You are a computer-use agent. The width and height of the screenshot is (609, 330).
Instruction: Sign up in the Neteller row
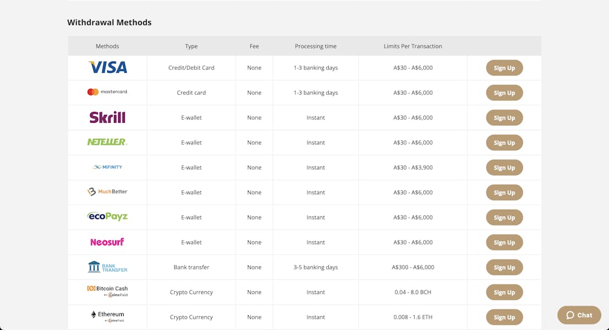click(x=504, y=143)
